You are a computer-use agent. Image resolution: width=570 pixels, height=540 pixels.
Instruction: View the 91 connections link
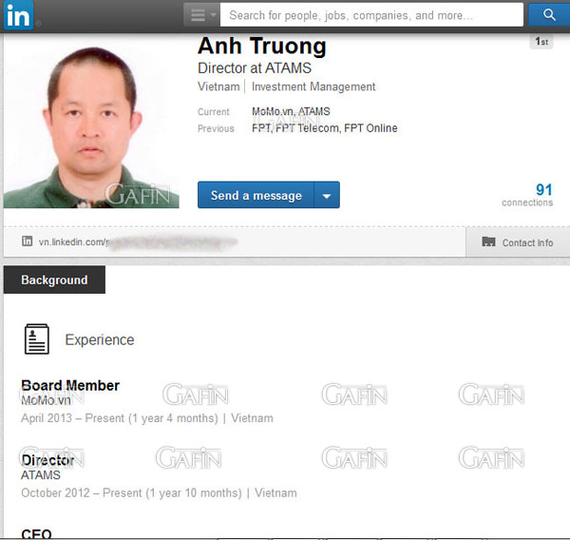click(x=543, y=190)
